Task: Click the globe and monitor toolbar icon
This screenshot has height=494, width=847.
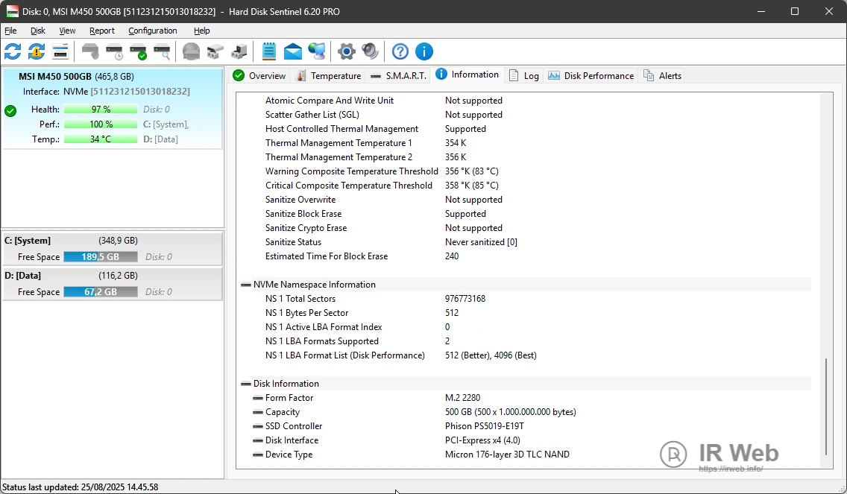Action: 317,51
